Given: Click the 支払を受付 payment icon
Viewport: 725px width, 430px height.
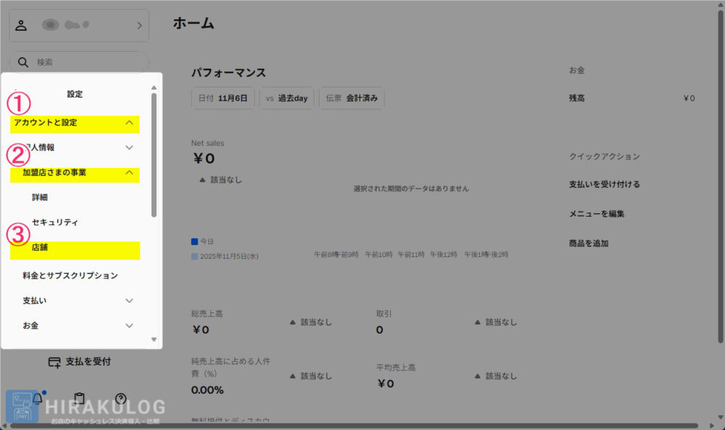Looking at the screenshot, I should pyautogui.click(x=54, y=362).
